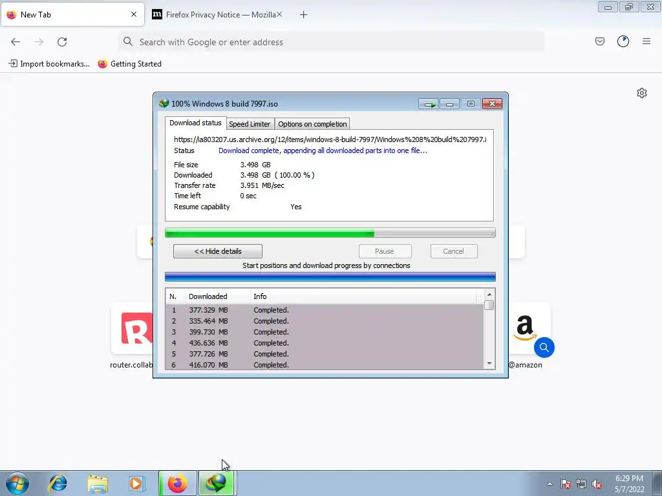Close the Firefox Privacy Notice tab
Screen dimensions: 662x496
279,14
